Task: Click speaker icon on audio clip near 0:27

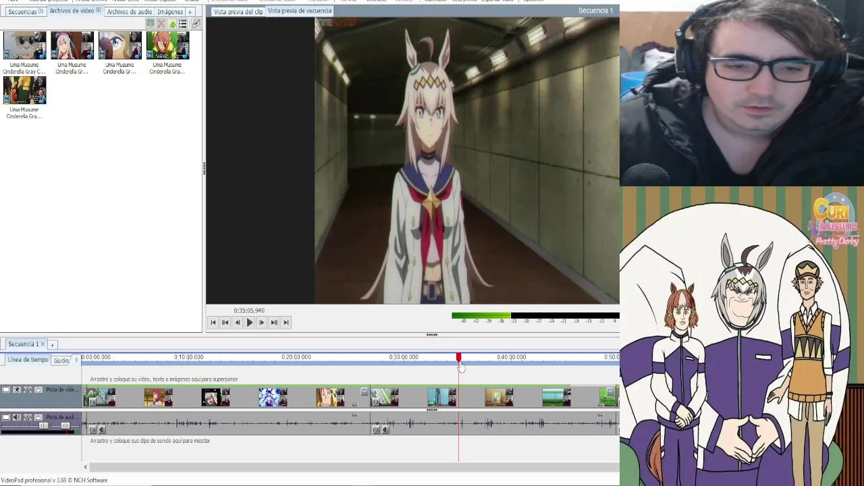Action: point(385,430)
